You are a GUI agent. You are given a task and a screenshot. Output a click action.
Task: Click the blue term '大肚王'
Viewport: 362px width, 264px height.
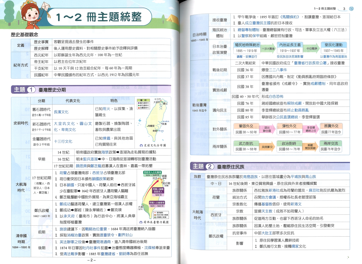click(267, 233)
